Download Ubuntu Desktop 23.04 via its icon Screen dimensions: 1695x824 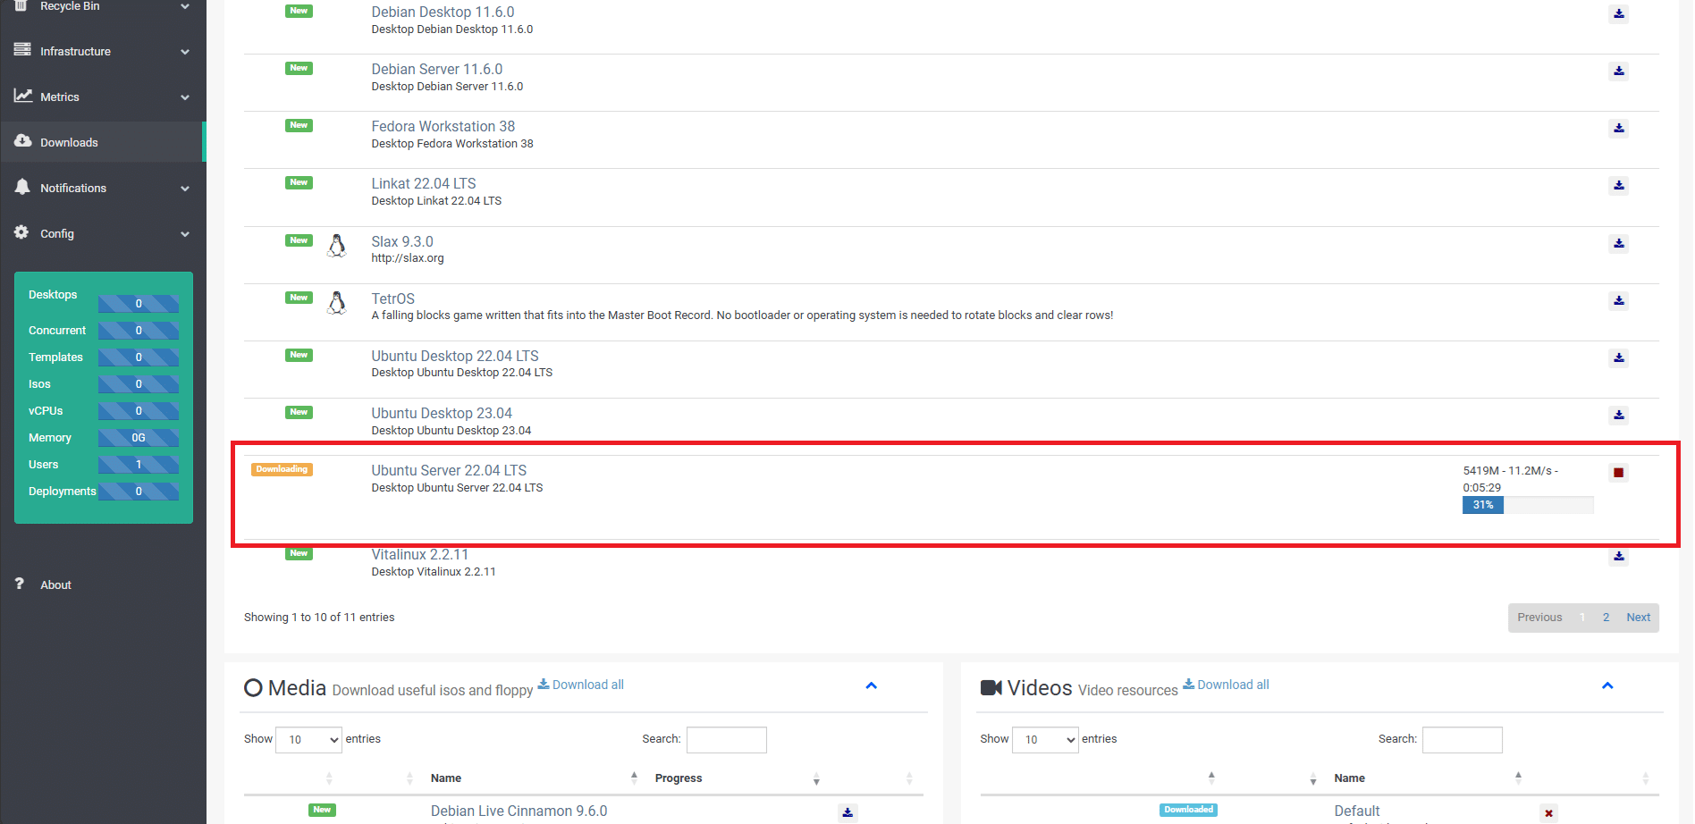point(1618,416)
